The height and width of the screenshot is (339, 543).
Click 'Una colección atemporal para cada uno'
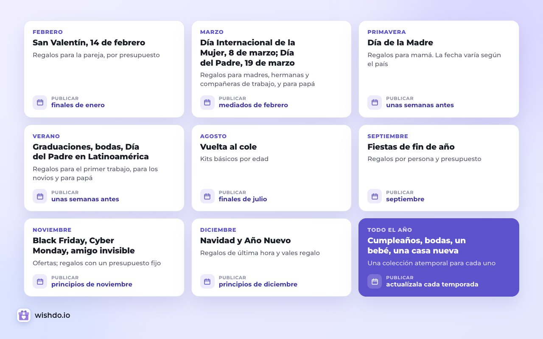pyautogui.click(x=431, y=263)
